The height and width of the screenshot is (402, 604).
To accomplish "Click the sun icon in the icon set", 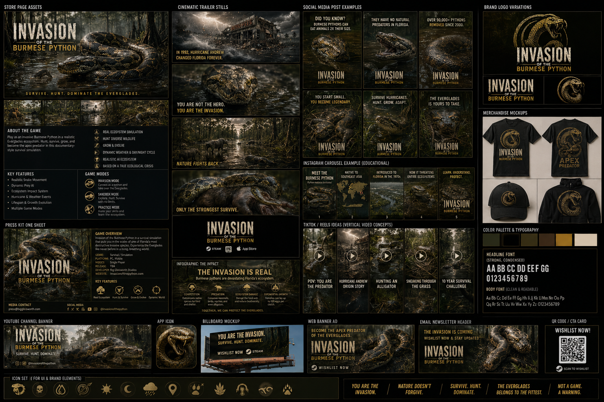I will tap(106, 389).
